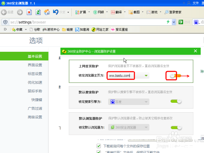This screenshot has width=204, height=153.
Task: Expand the 游戏 dropdown arrow
Action: point(160,12)
